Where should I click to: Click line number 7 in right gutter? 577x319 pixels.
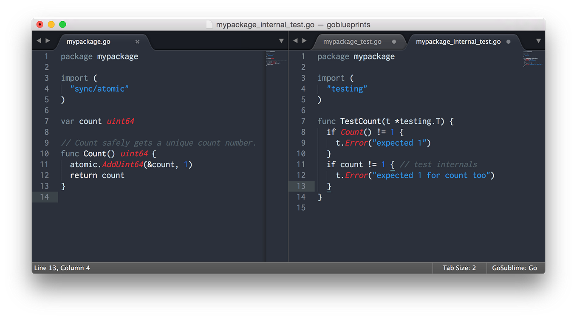pyautogui.click(x=303, y=121)
